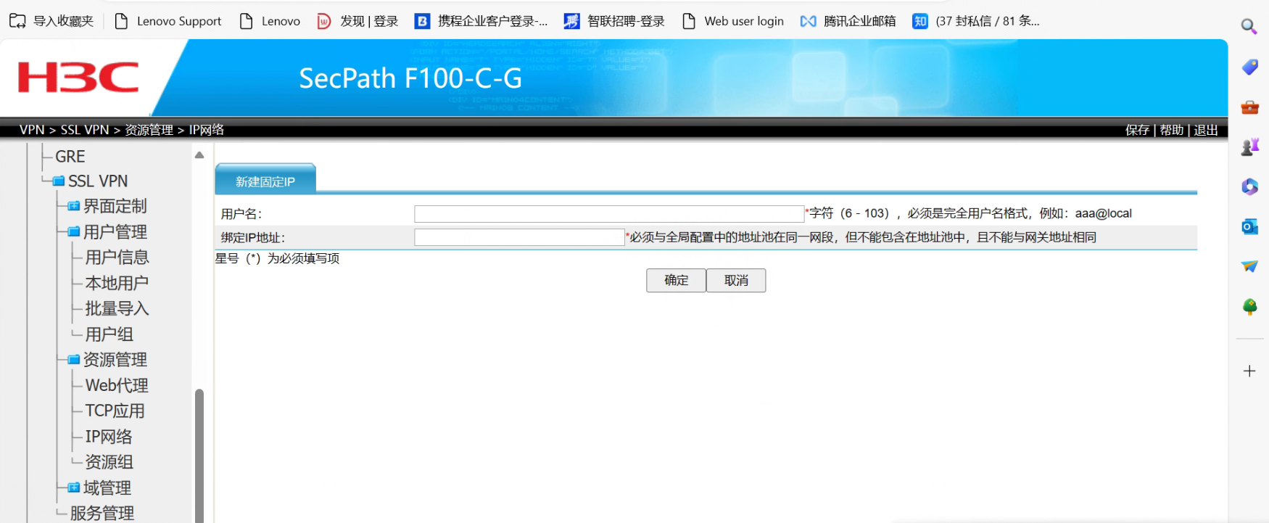The image size is (1269, 523).
Task: Open 本地用户 in the navigation tree
Action: tap(117, 283)
